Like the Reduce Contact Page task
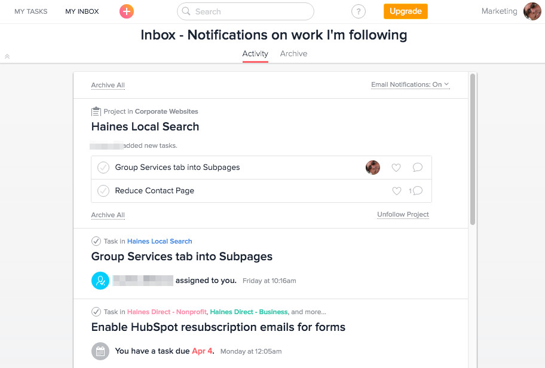 tap(396, 191)
